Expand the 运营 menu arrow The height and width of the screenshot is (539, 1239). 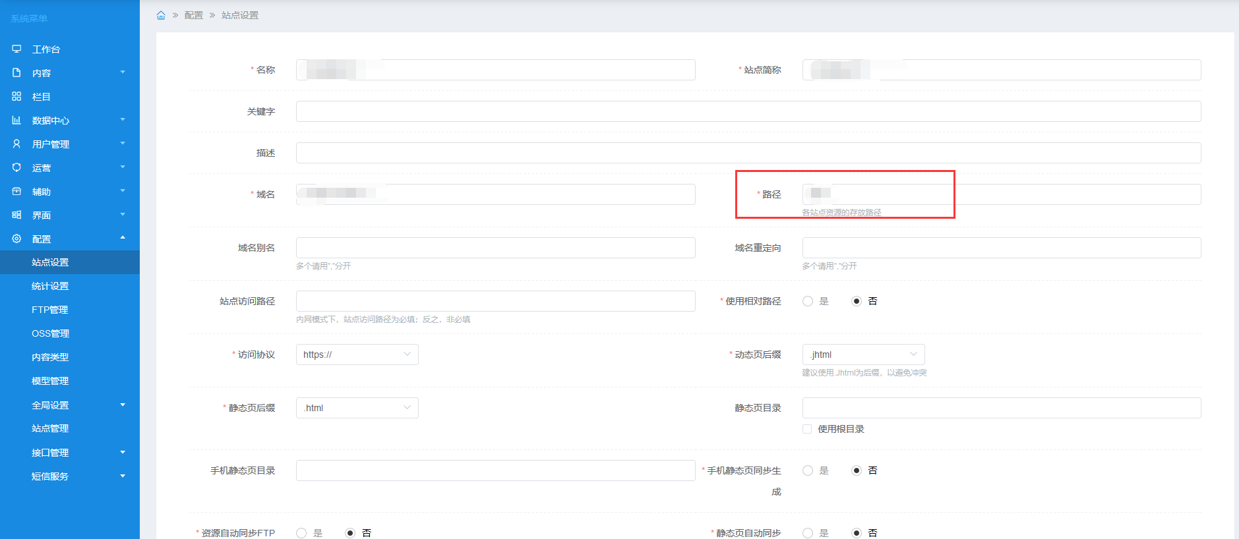pyautogui.click(x=123, y=167)
